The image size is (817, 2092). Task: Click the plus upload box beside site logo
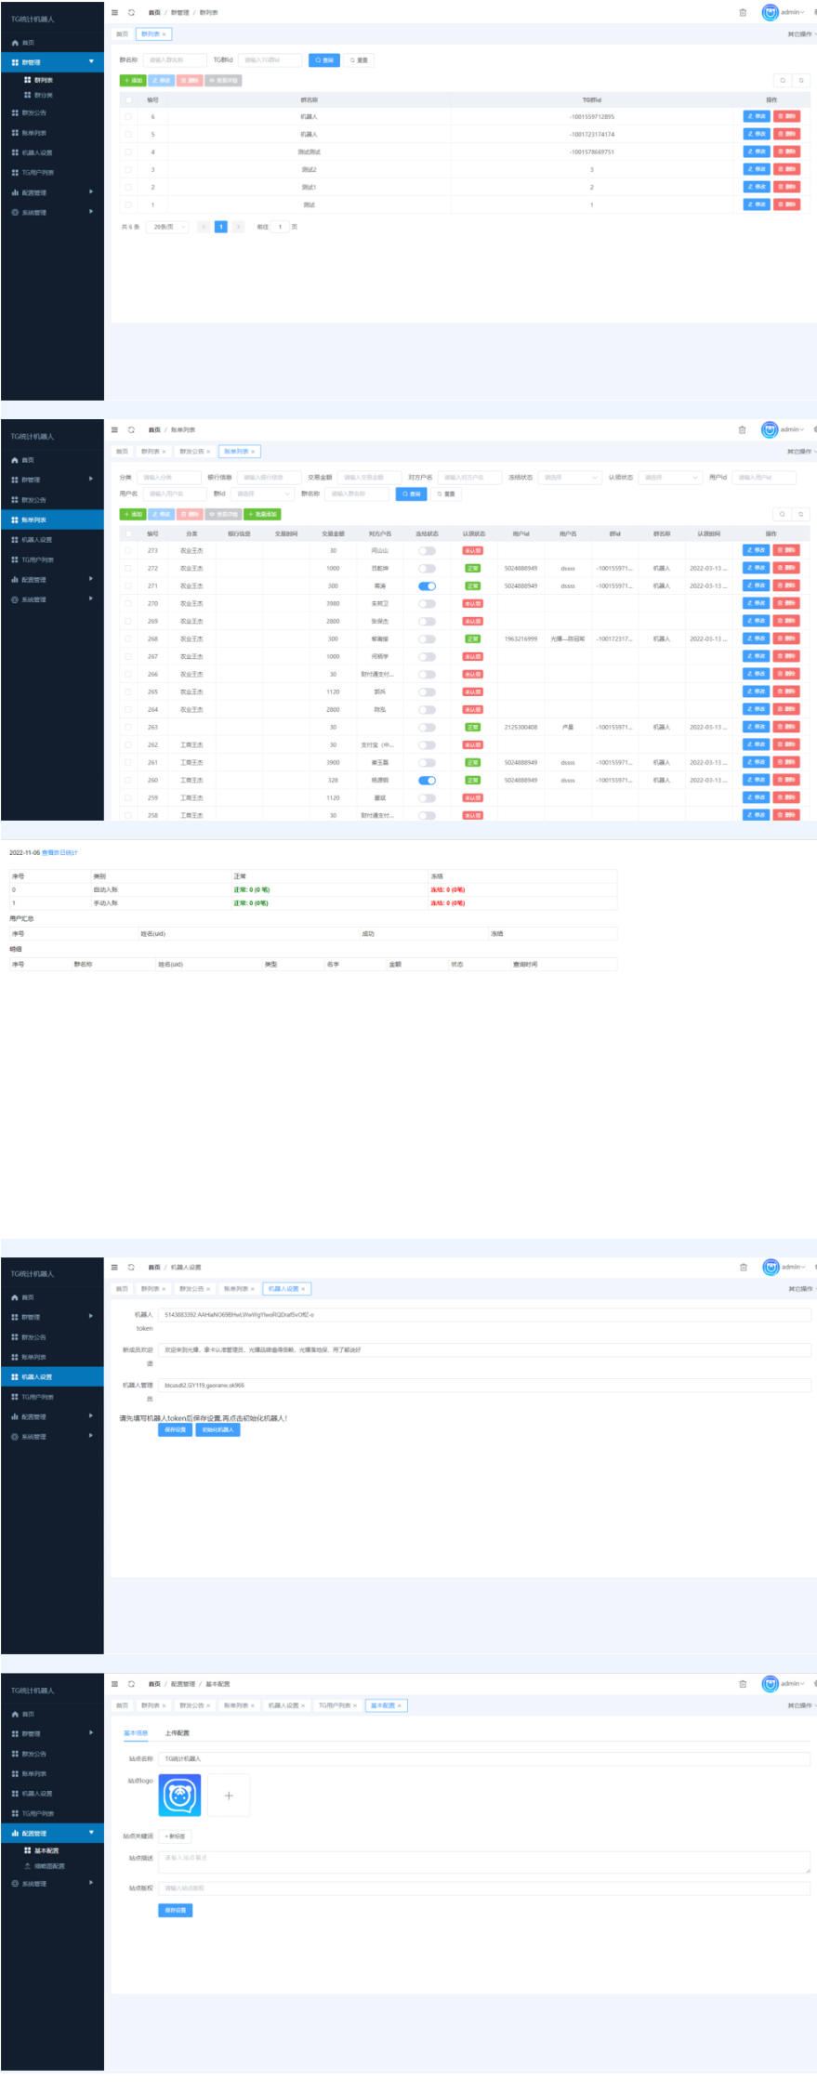(x=229, y=1796)
